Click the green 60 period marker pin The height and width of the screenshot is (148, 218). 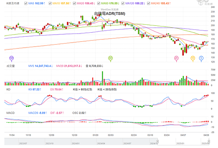click(x=110, y=58)
